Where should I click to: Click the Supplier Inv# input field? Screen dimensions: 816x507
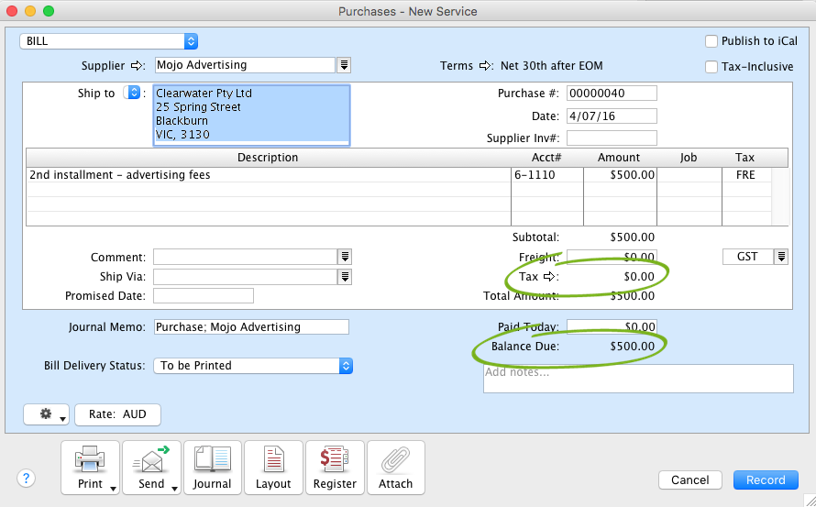pos(612,138)
